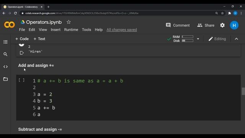The image size is (245, 138).
Task: Click the All changes saved link
Action: coord(122,30)
